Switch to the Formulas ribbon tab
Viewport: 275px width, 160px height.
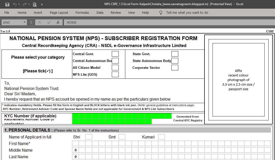point(82,12)
